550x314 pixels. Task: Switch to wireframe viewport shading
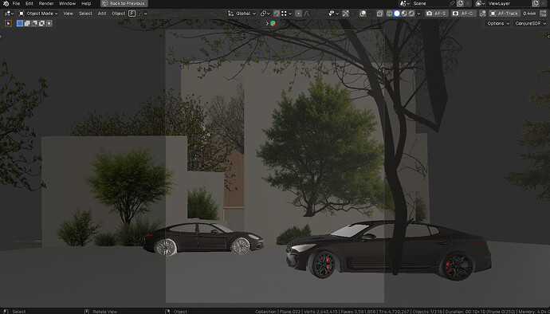click(389, 14)
